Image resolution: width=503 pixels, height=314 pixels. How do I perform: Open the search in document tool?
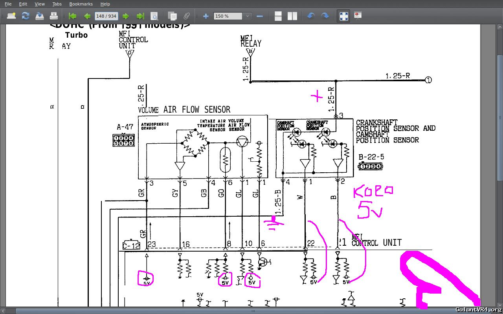[154, 16]
